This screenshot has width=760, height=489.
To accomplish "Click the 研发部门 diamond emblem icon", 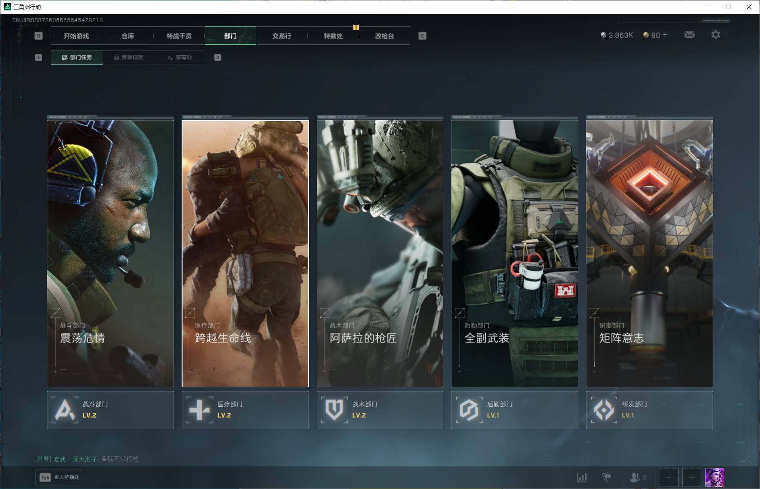I will pos(604,410).
